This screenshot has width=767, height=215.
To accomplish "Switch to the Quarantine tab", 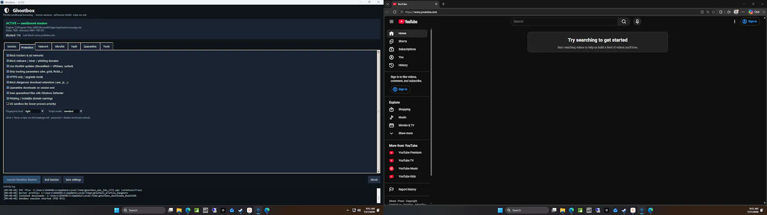I will click(90, 46).
